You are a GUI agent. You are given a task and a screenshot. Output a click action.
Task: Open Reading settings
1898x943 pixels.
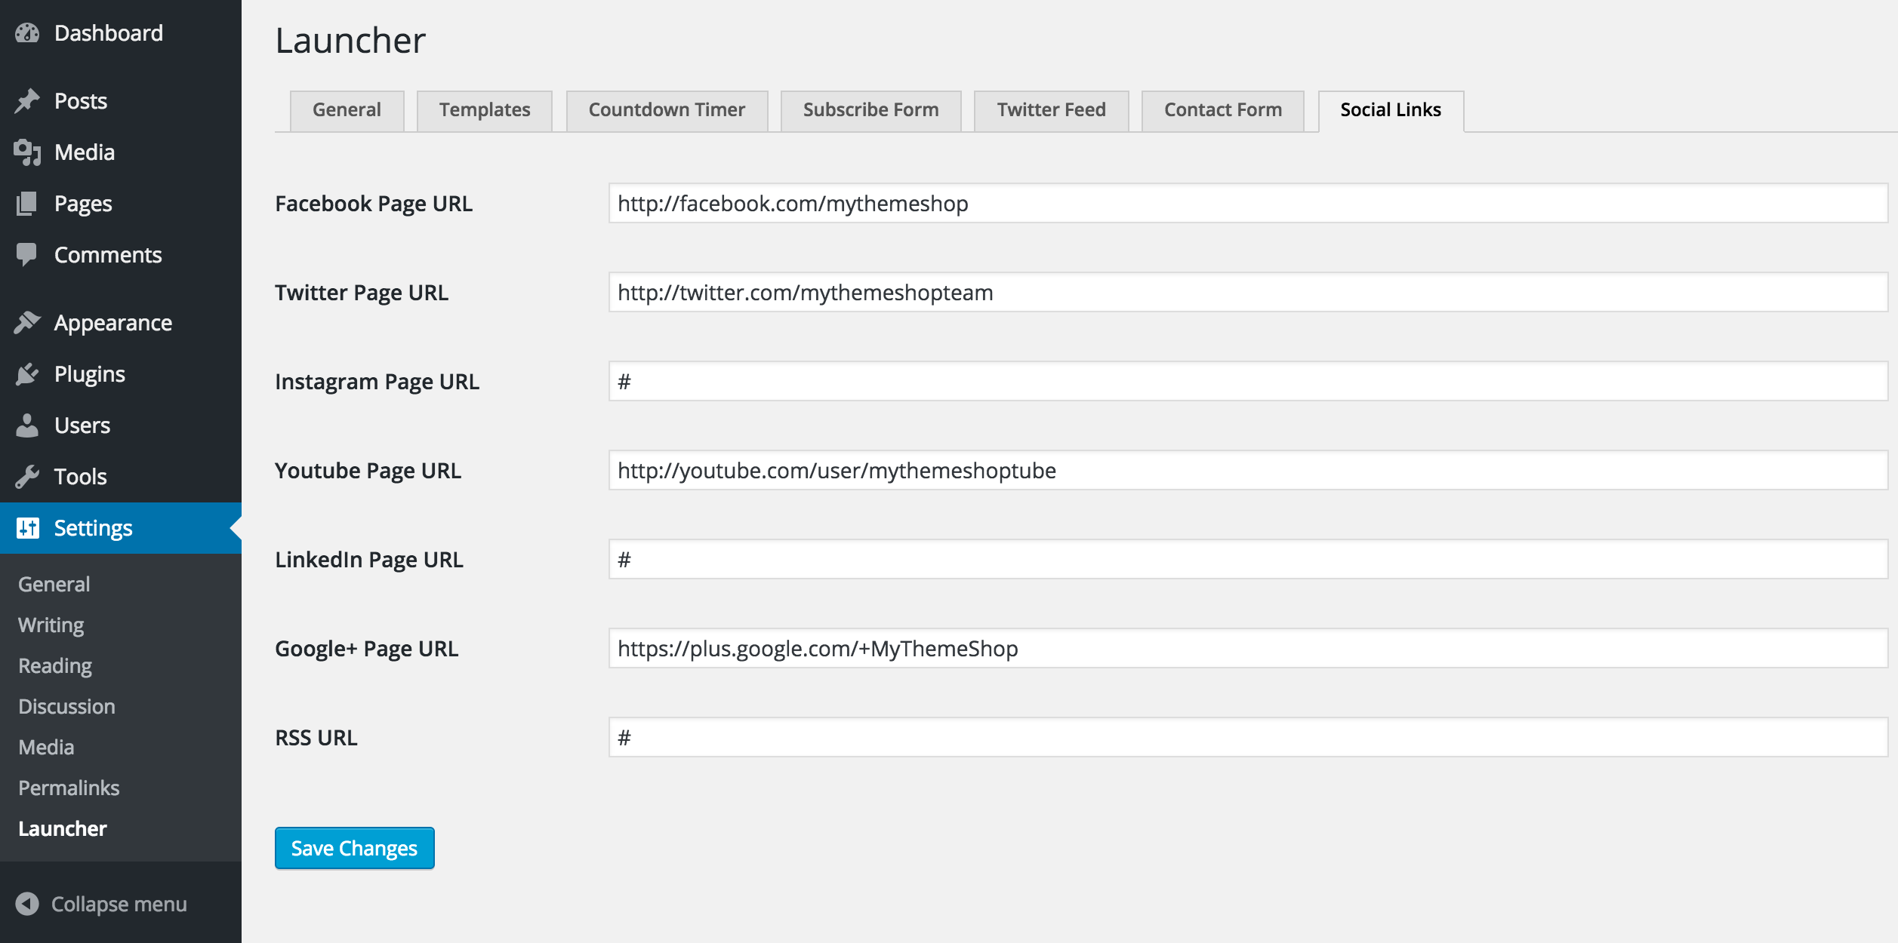coord(55,666)
